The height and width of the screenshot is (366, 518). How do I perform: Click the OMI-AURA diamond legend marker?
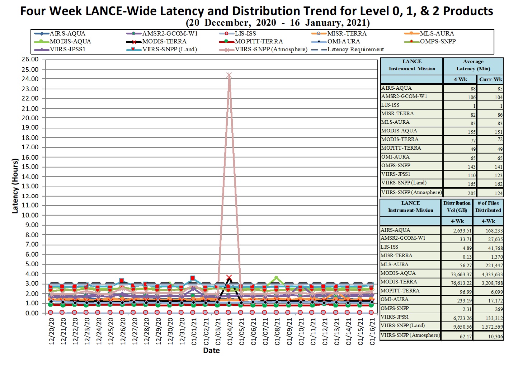[x=319, y=42]
